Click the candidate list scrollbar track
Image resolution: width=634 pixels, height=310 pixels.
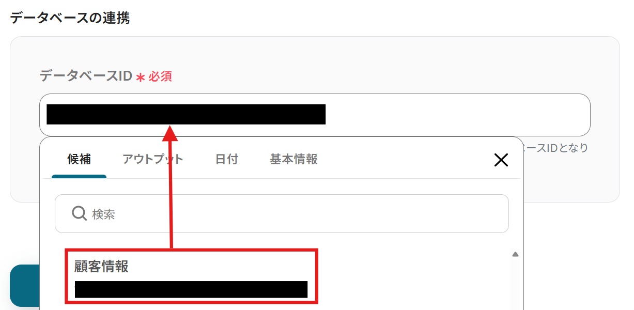(515, 282)
